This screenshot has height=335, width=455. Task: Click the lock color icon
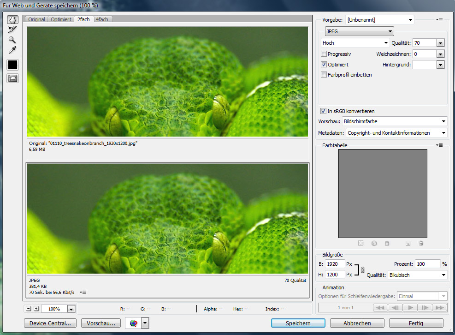(387, 243)
